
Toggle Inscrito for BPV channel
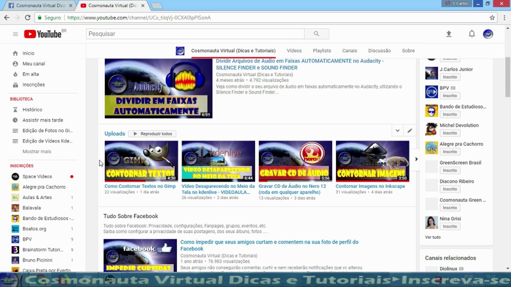450,96
